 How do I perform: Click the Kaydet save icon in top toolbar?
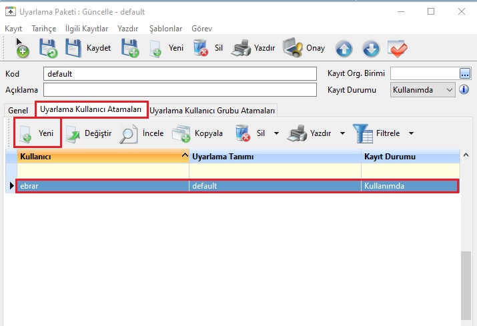click(x=73, y=48)
